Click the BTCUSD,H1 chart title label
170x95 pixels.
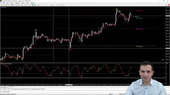pos(4,7)
